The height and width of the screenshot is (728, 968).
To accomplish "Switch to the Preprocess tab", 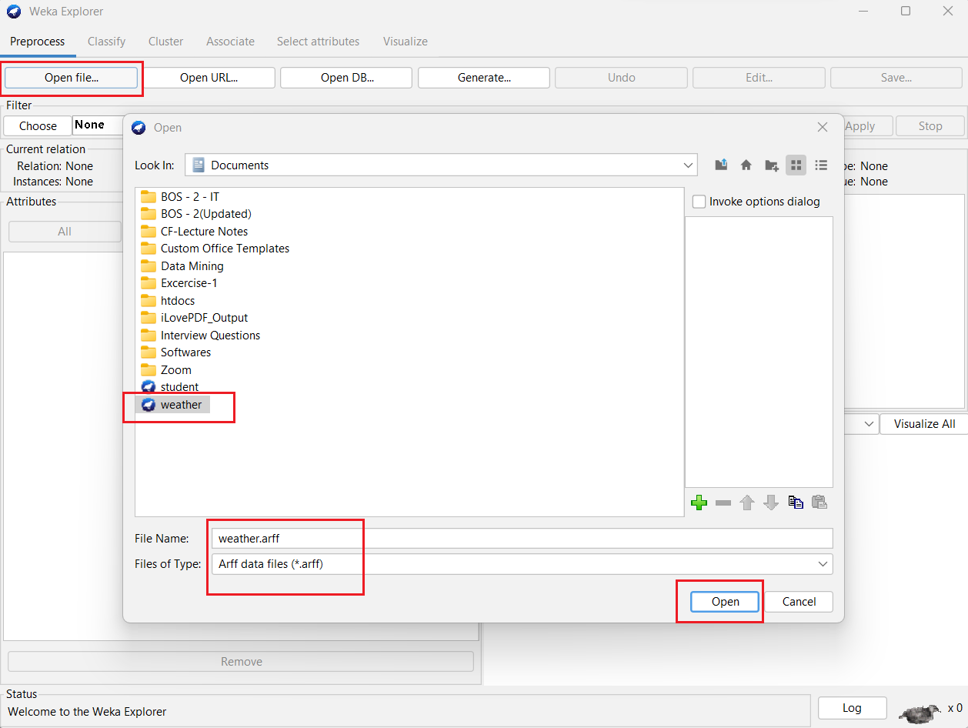I will 38,42.
